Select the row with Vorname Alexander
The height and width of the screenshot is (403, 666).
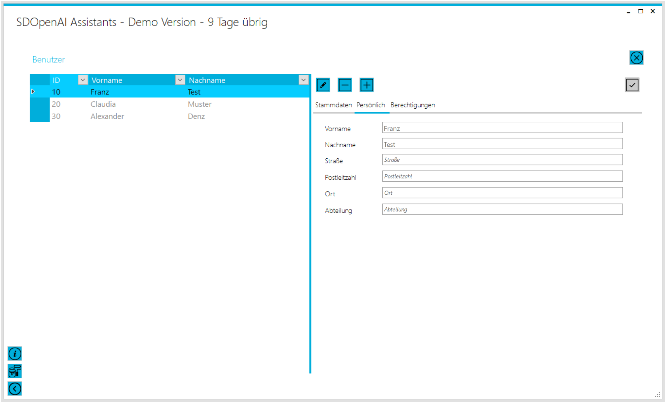coord(170,116)
